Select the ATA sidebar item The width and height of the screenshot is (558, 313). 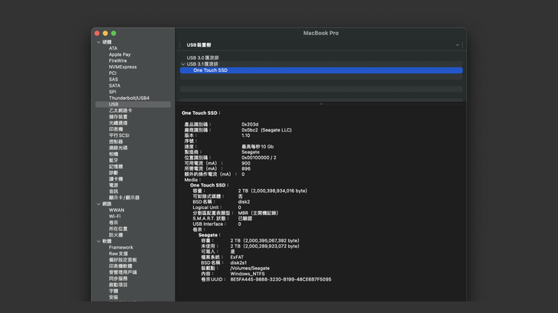pos(113,48)
